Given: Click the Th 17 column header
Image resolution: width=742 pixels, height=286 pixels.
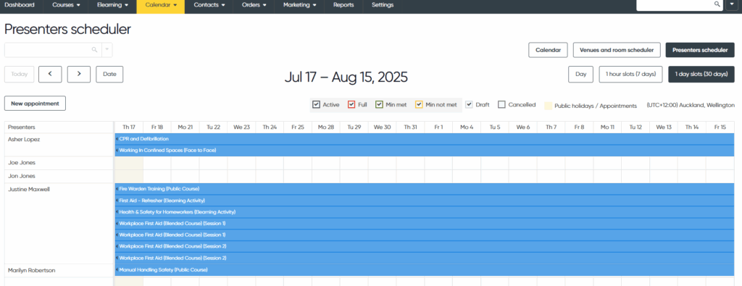Looking at the screenshot, I should point(129,127).
